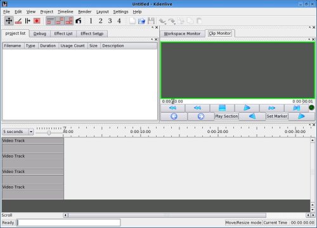Toggle snap to frame ruler icon
This screenshot has width=317, height=228.
[x=50, y=21]
